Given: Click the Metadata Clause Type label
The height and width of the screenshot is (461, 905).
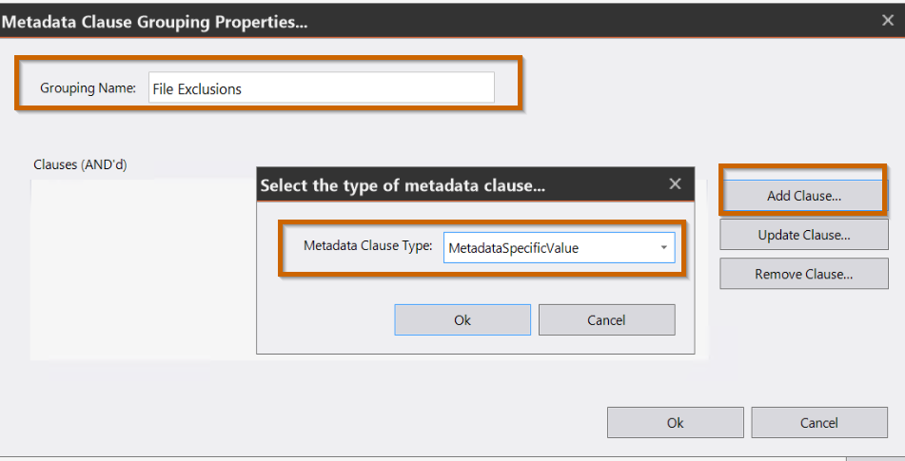Looking at the screenshot, I should (x=367, y=246).
